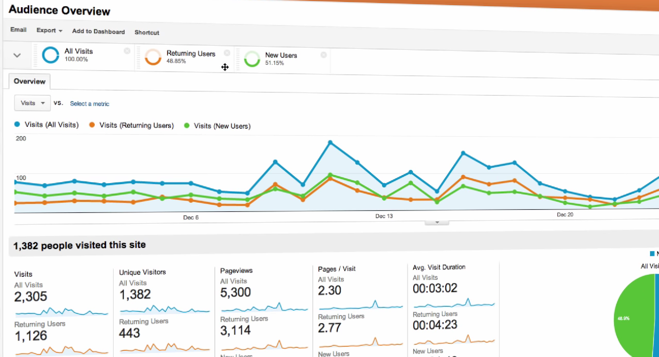Screen dimensions: 659x357
Task: Click the Pages / Visit value 2.30
Action: pos(329,290)
